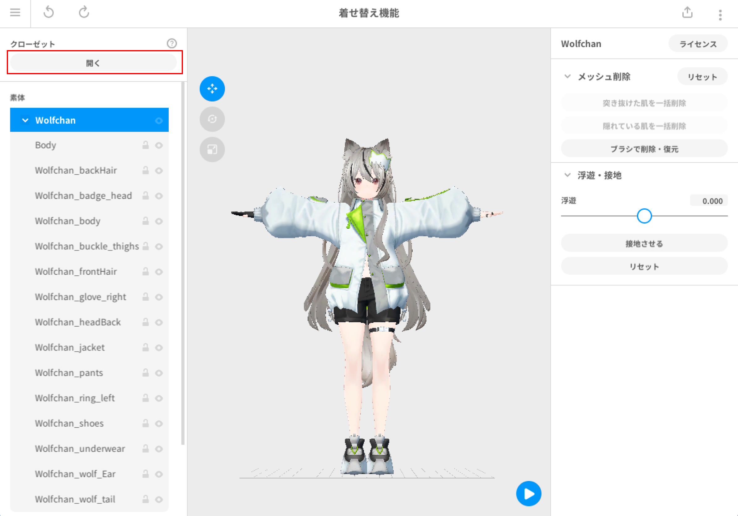This screenshot has width=738, height=516.
Task: Select the scale view tool
Action: pos(212,149)
